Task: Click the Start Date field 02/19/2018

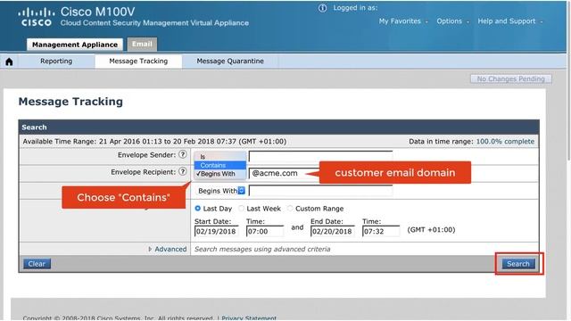Action: pyautogui.click(x=216, y=232)
